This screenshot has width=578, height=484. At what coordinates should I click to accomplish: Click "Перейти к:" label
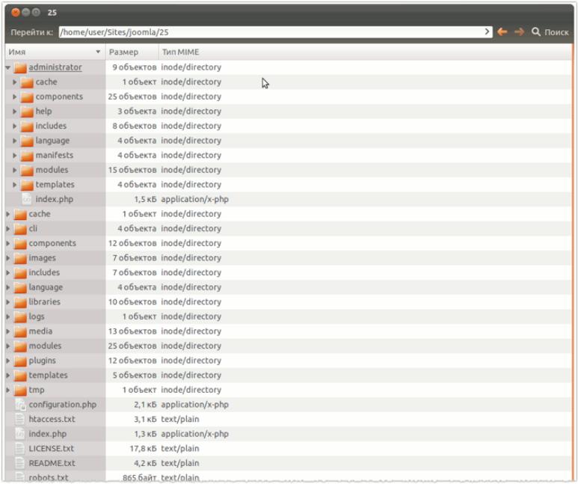point(31,32)
